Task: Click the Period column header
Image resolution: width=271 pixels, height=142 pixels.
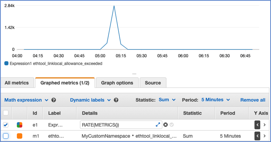Action: (228, 113)
